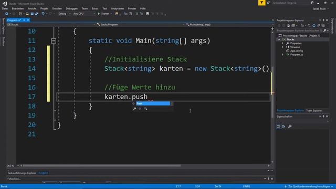Open the Taskausführungs-Explorer tab
The width and height of the screenshot is (336, 189).
(x=22, y=173)
